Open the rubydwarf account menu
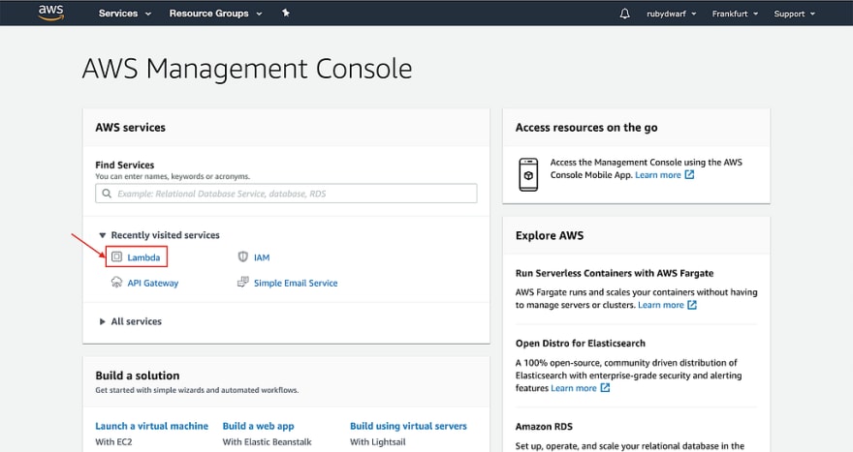This screenshot has width=853, height=452. click(672, 14)
